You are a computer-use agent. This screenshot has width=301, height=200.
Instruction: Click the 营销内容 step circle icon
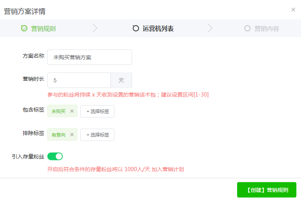[247, 28]
